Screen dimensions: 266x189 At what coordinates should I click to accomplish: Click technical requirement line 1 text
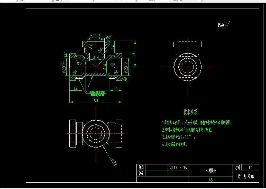click(197, 123)
